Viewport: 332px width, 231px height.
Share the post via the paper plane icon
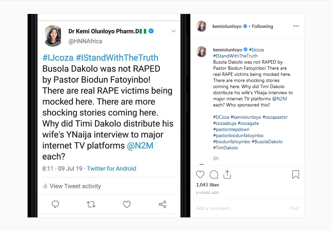point(227,174)
